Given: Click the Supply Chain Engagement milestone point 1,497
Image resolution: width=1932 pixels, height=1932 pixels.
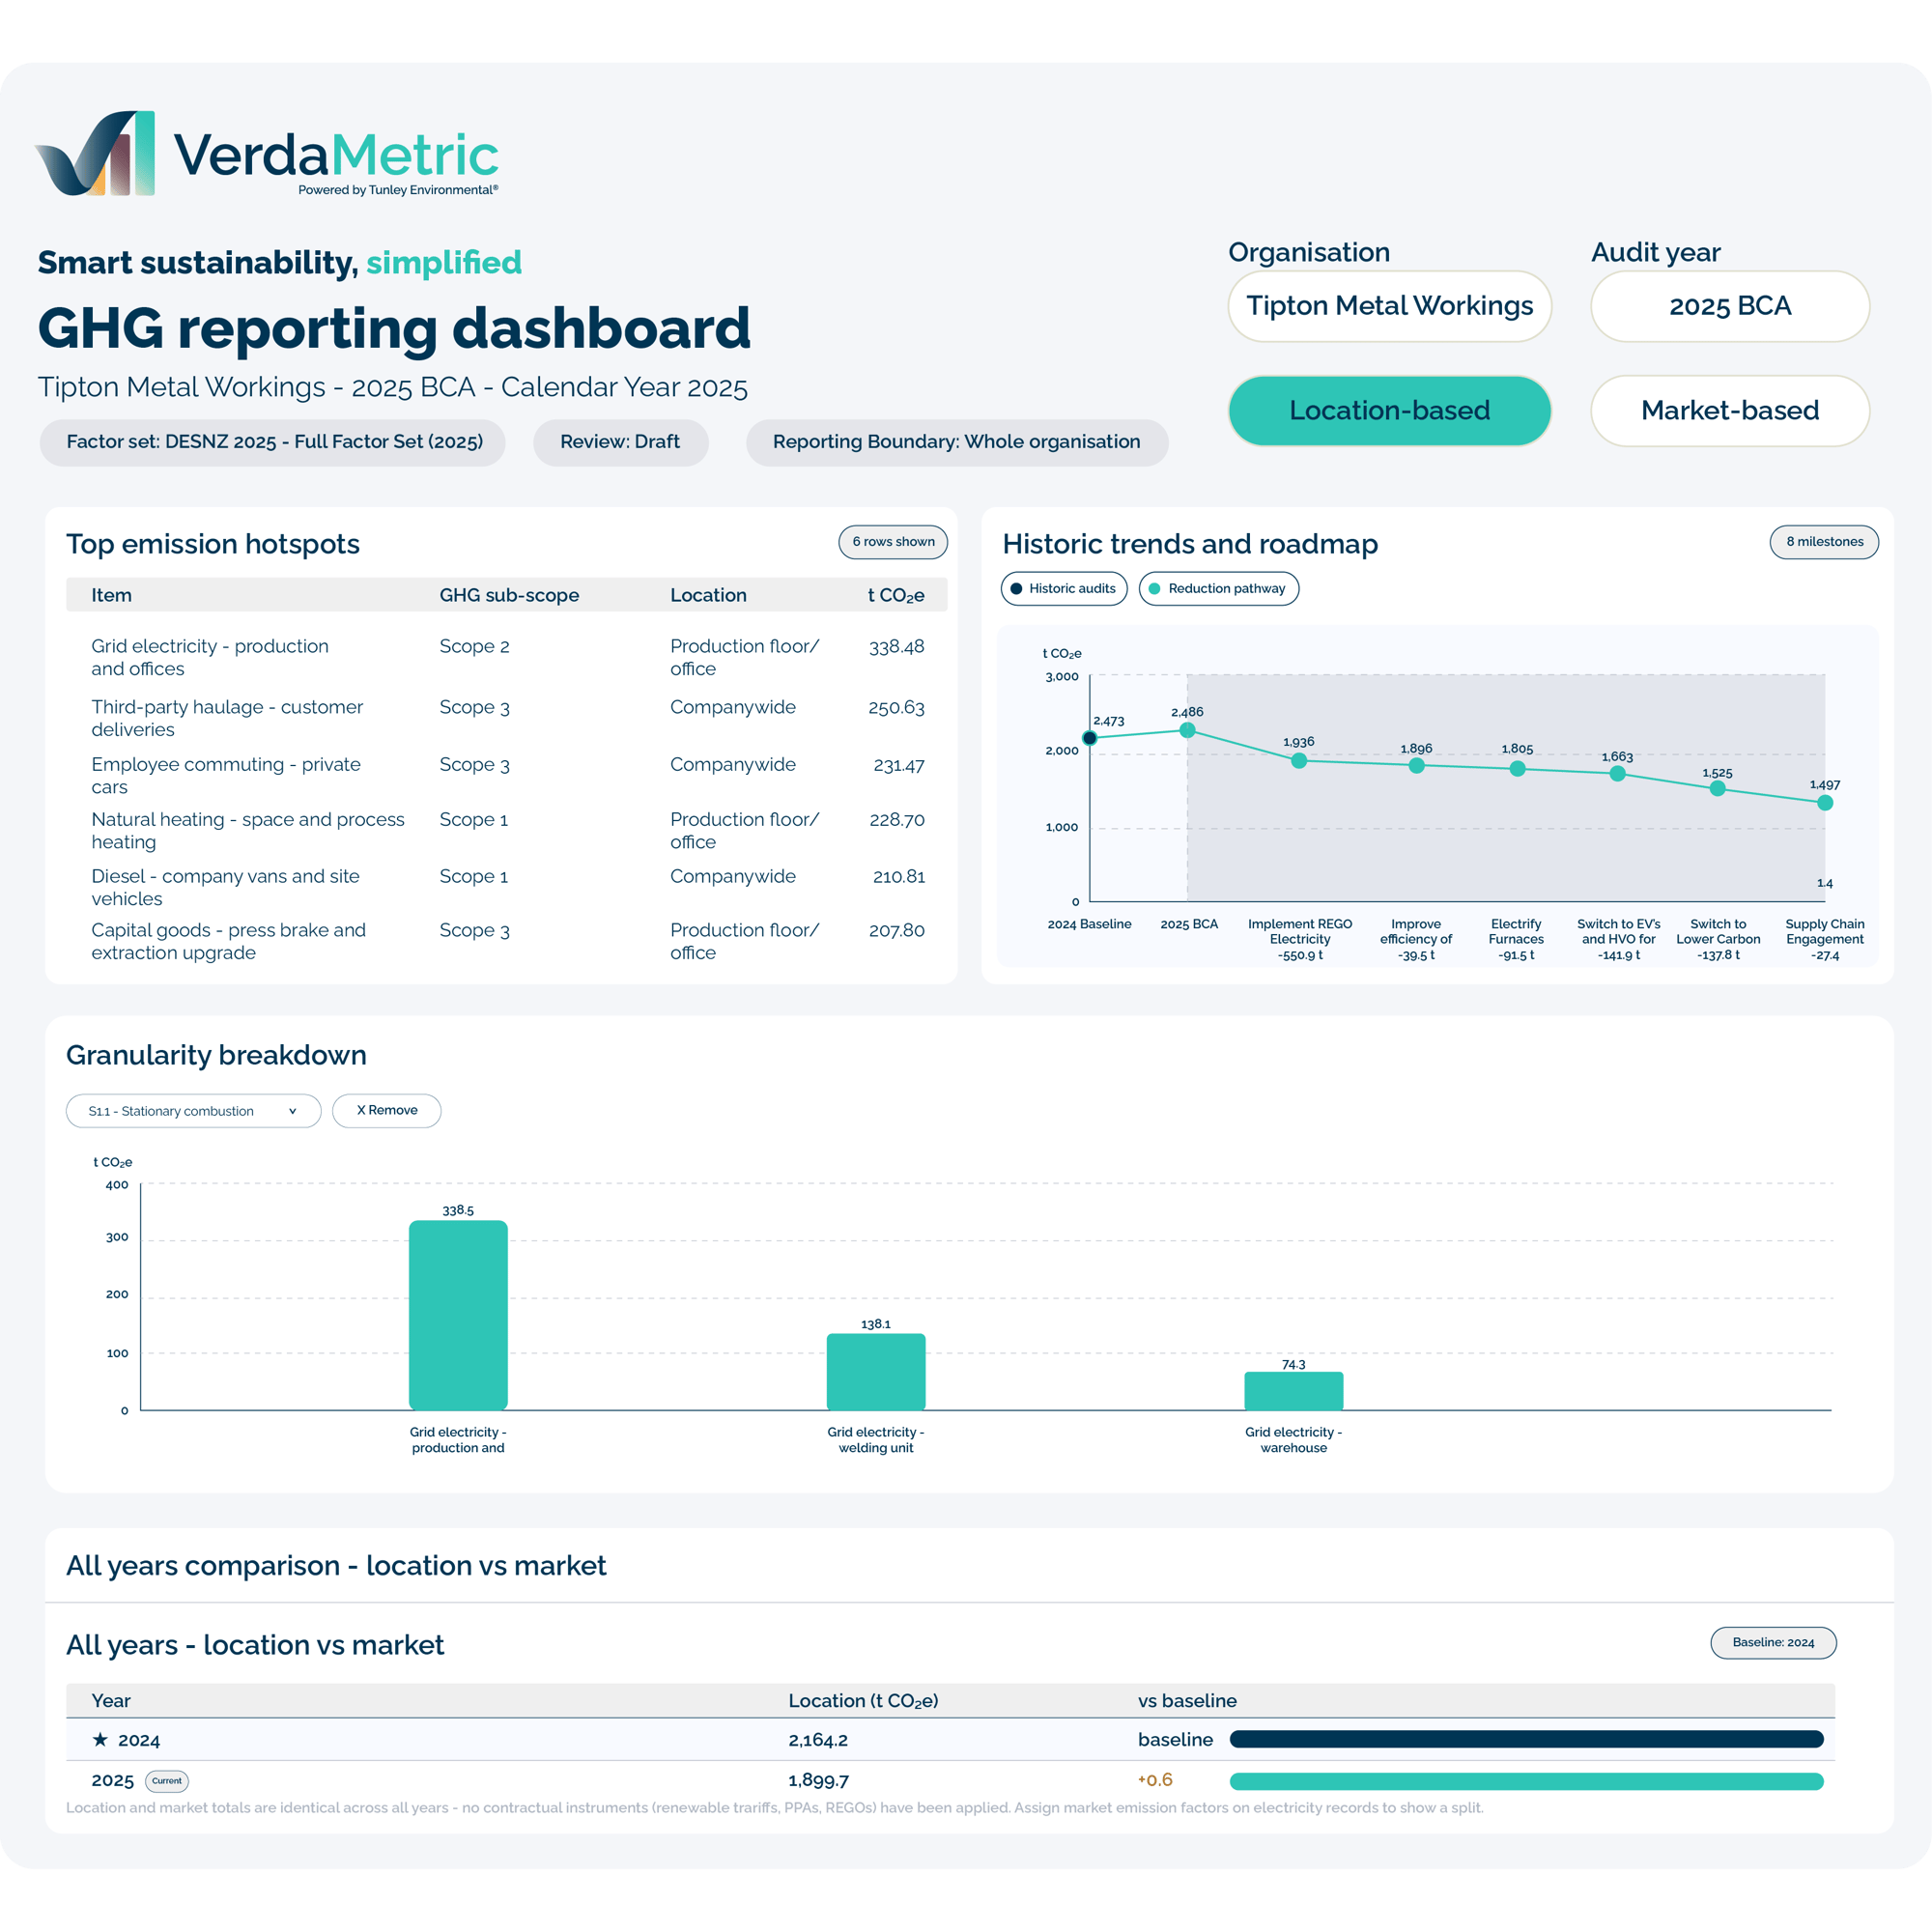Looking at the screenshot, I should pos(1824,802).
